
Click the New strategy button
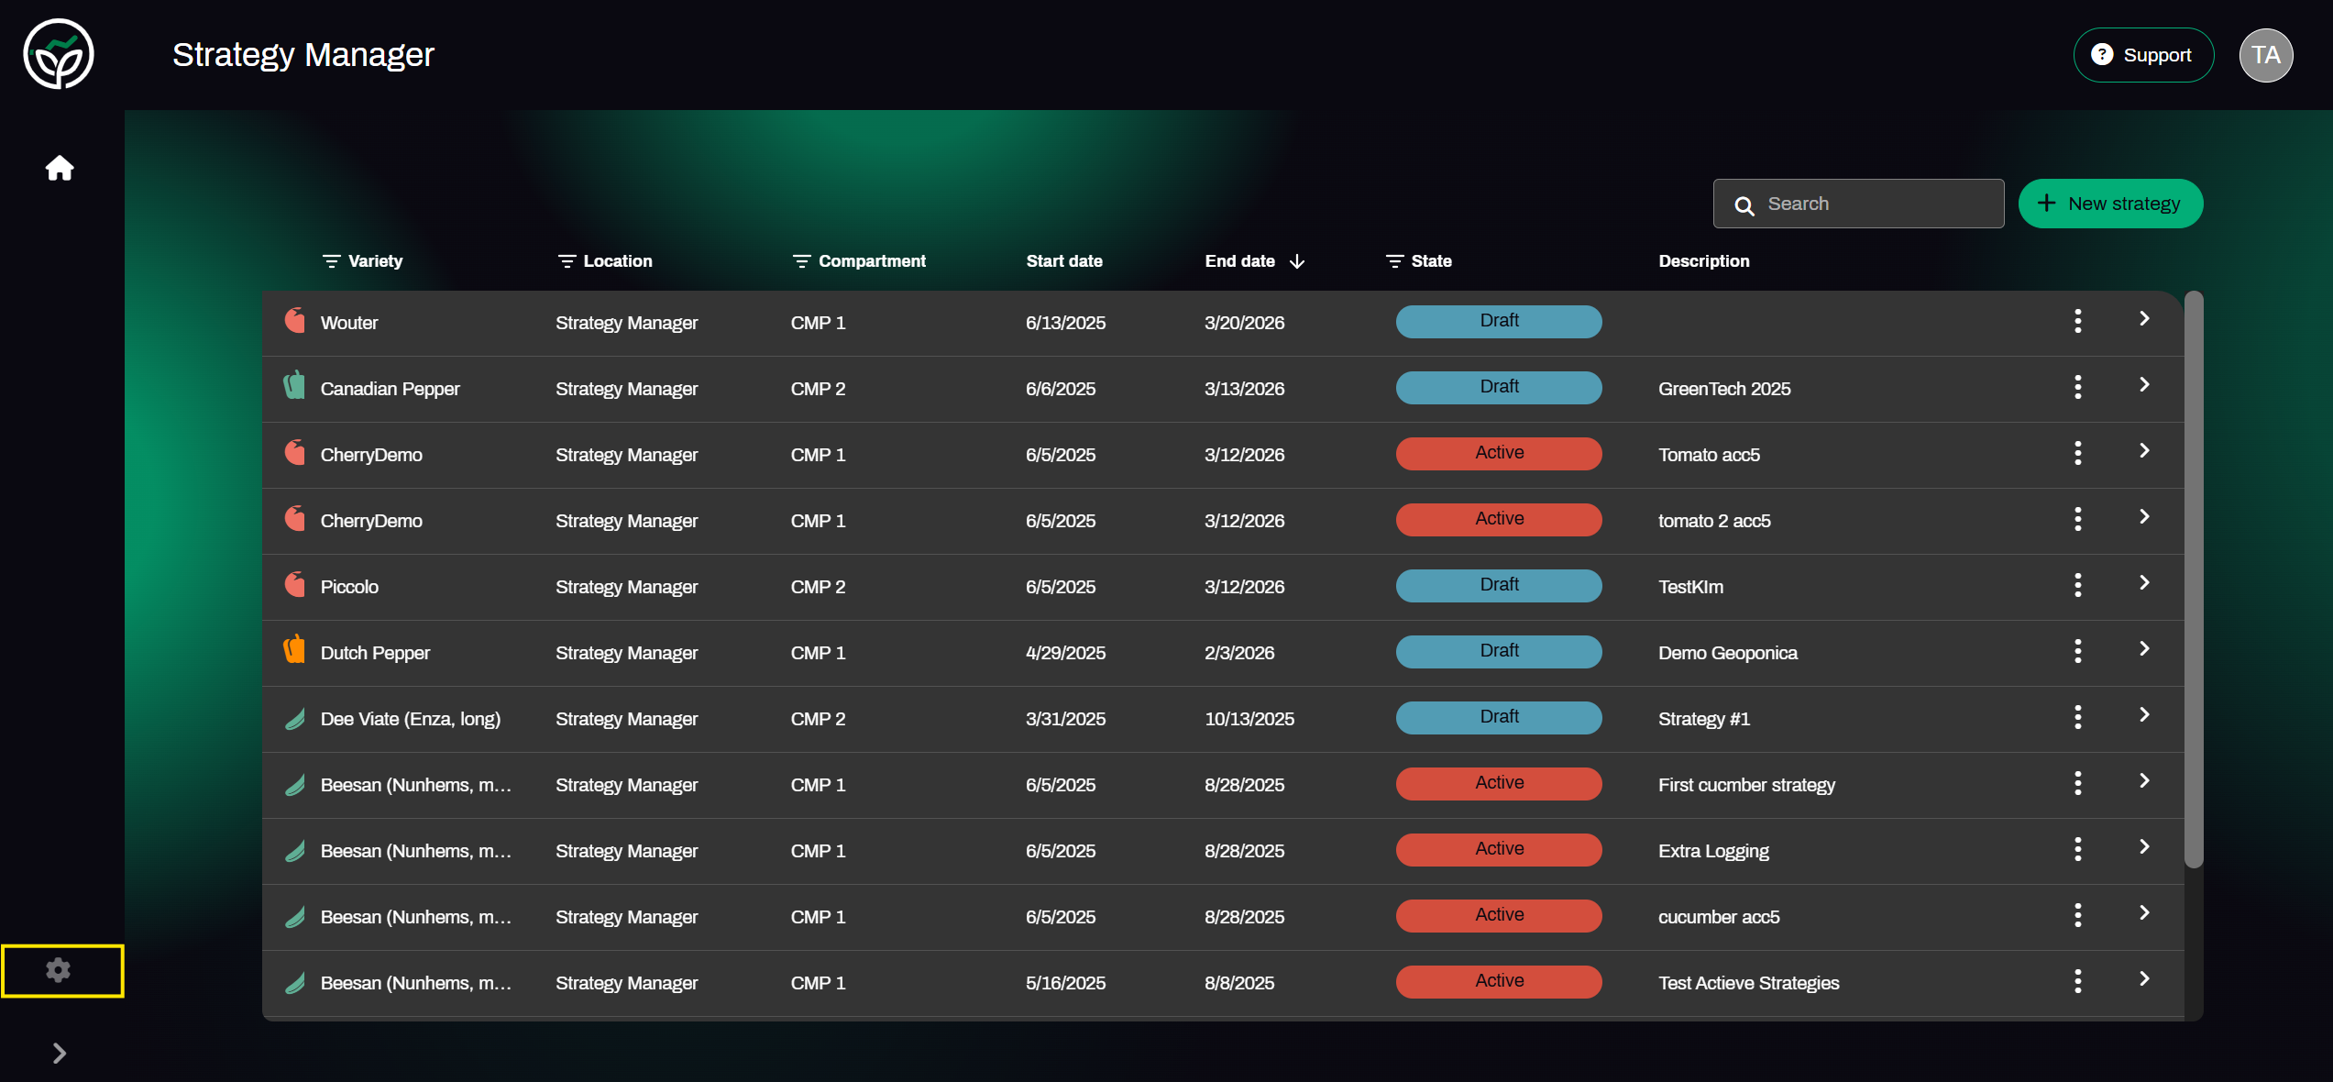2110,204
